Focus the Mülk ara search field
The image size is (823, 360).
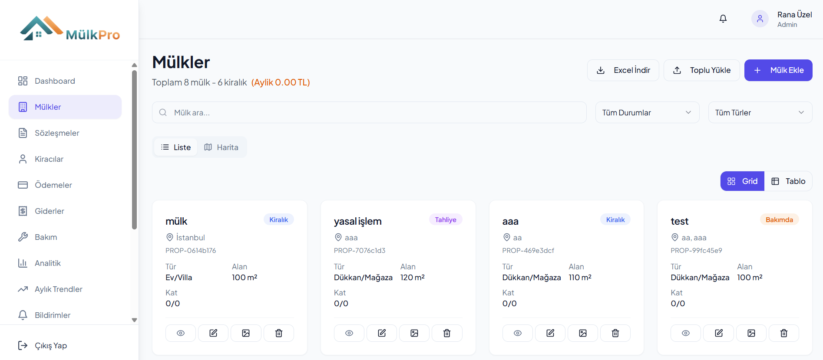pos(369,113)
